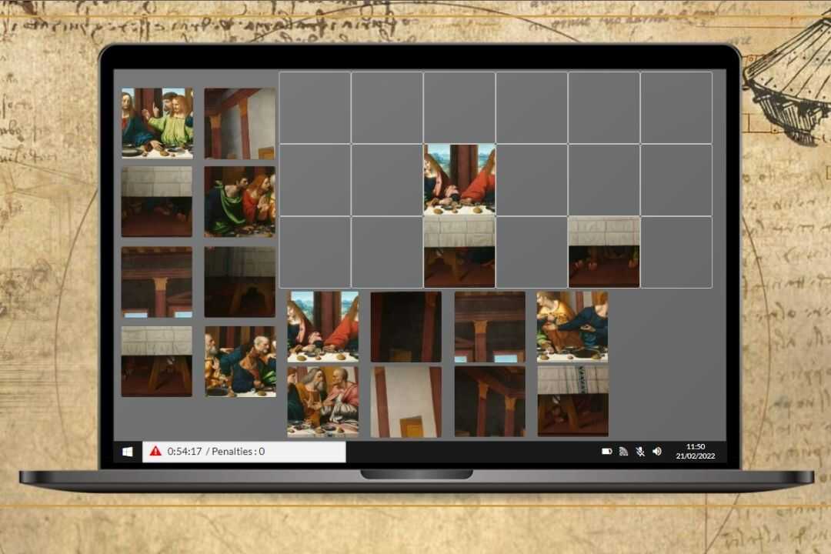The height and width of the screenshot is (554, 831).
Task: Select dark ceiling piece with two orange brackets
Action: (x=489, y=402)
